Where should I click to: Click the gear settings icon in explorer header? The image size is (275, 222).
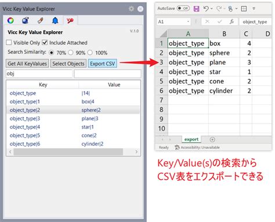pos(131,9)
